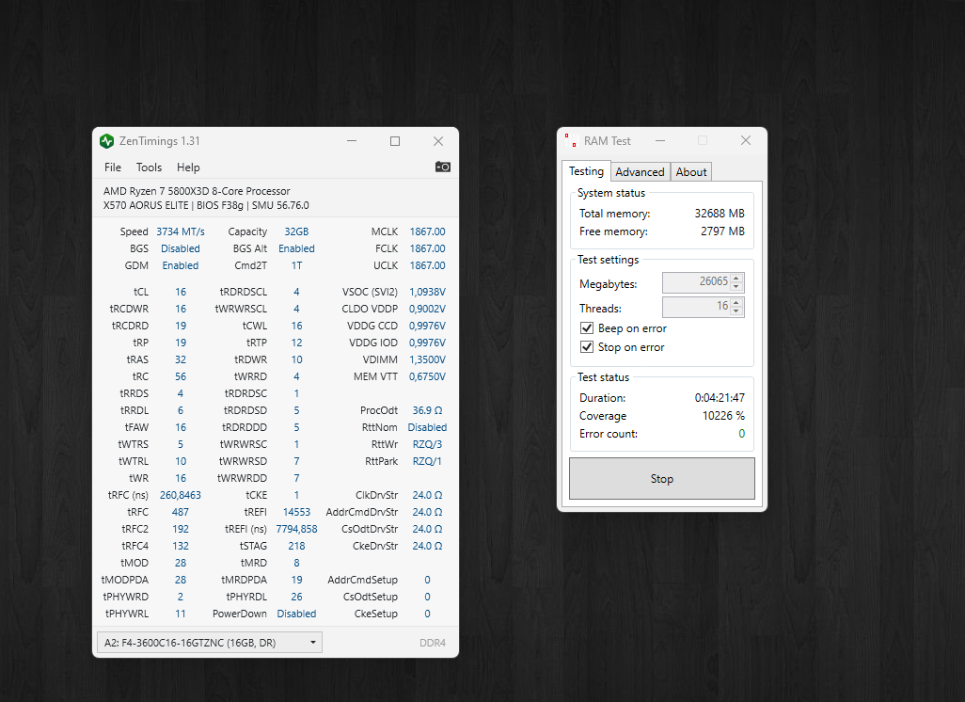Minimize the RAM Test window
This screenshot has height=702, width=965.
[660, 141]
